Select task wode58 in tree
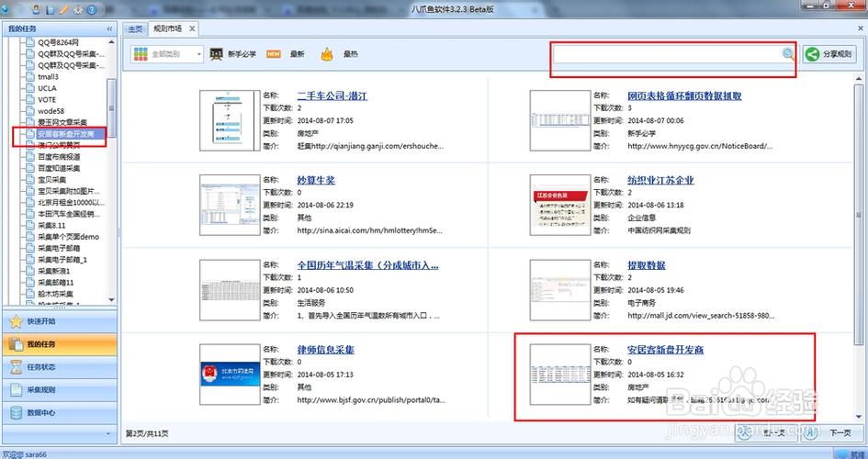Image resolution: width=868 pixels, height=459 pixels. [x=51, y=111]
